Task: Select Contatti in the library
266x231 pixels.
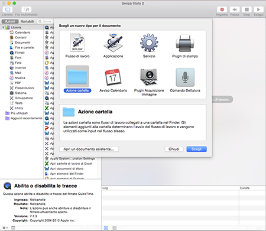Action: (21, 37)
